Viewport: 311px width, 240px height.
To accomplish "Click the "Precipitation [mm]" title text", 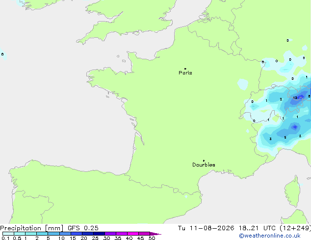I will [x=32, y=228].
